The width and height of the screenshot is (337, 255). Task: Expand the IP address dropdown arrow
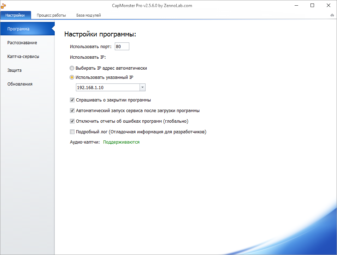click(142, 87)
